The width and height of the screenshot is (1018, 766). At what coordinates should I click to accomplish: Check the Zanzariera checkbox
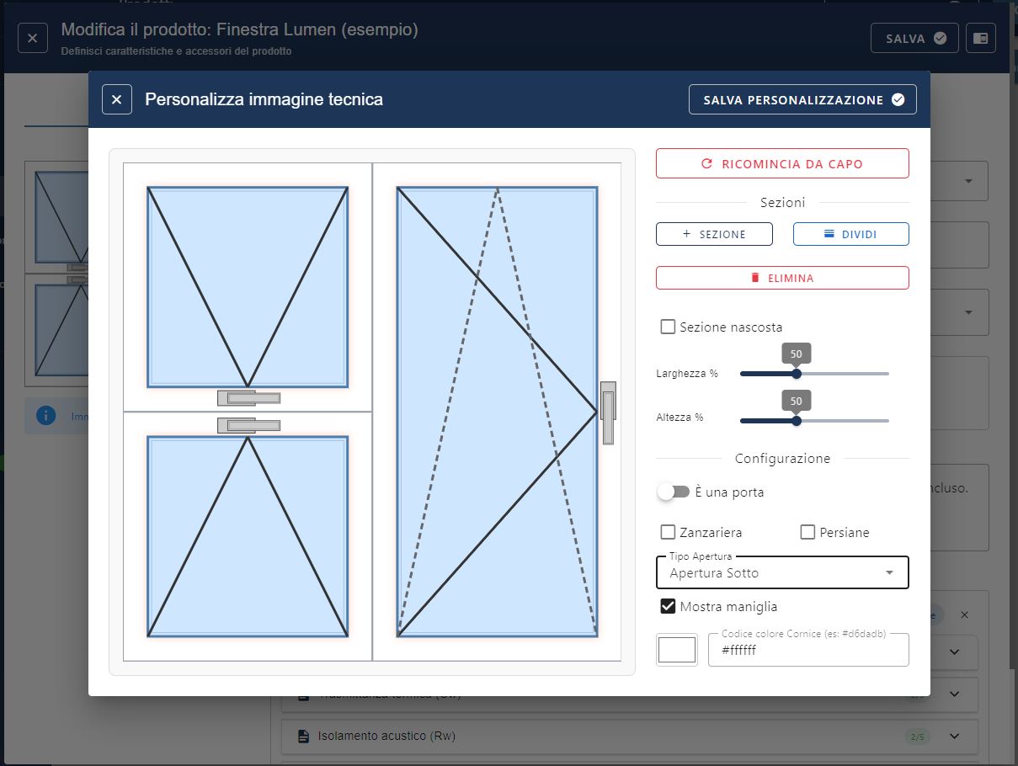coord(668,532)
